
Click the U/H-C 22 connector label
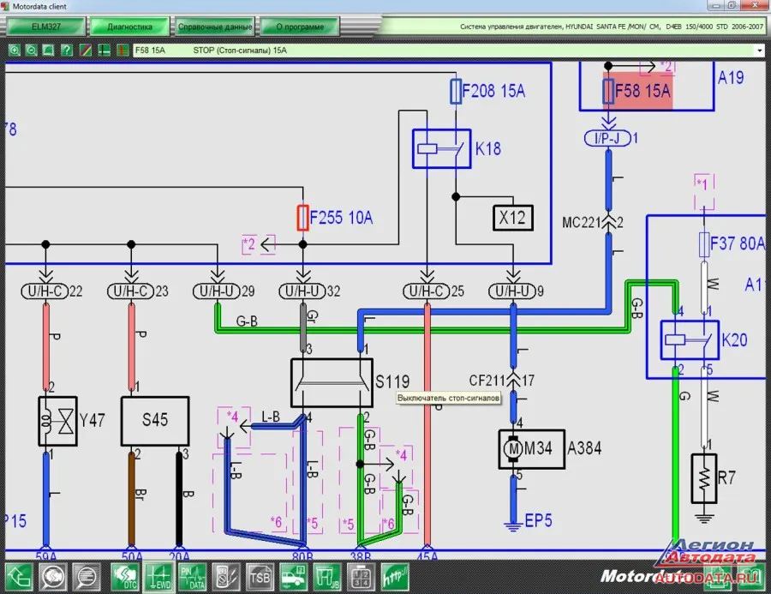pos(51,291)
